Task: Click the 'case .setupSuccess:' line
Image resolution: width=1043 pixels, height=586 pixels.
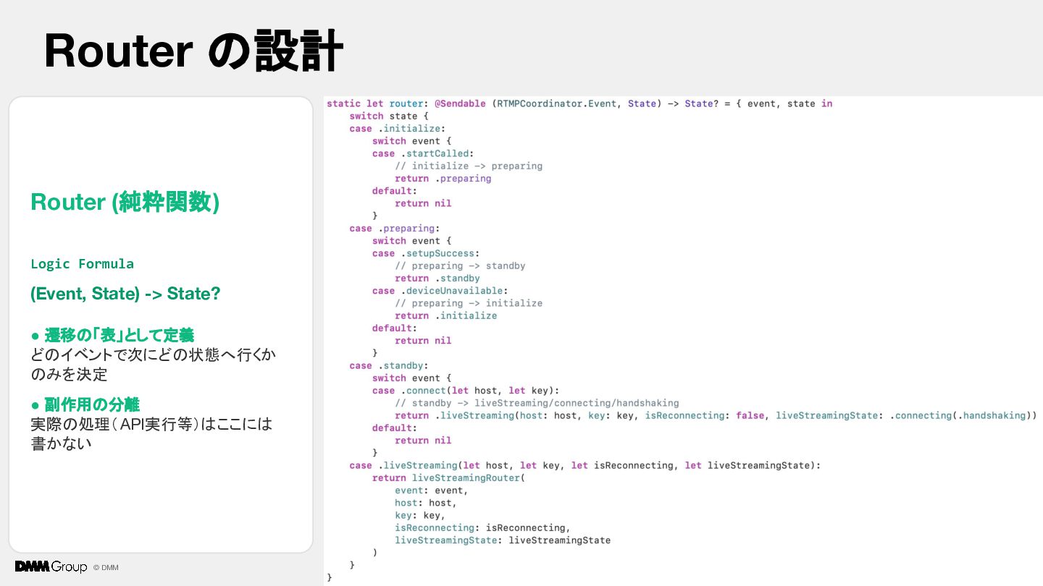Action: 425,253
